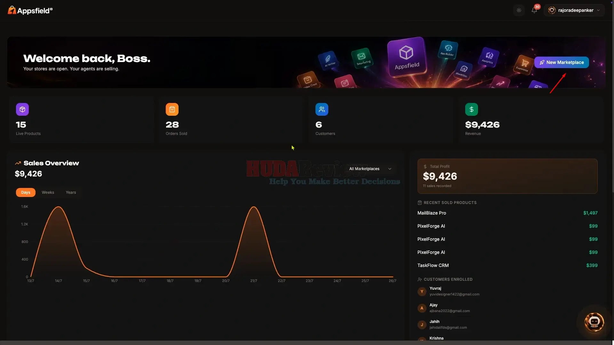Open the Orders Sold card showing 28
Viewport: 614px width, 345px height.
231,120
